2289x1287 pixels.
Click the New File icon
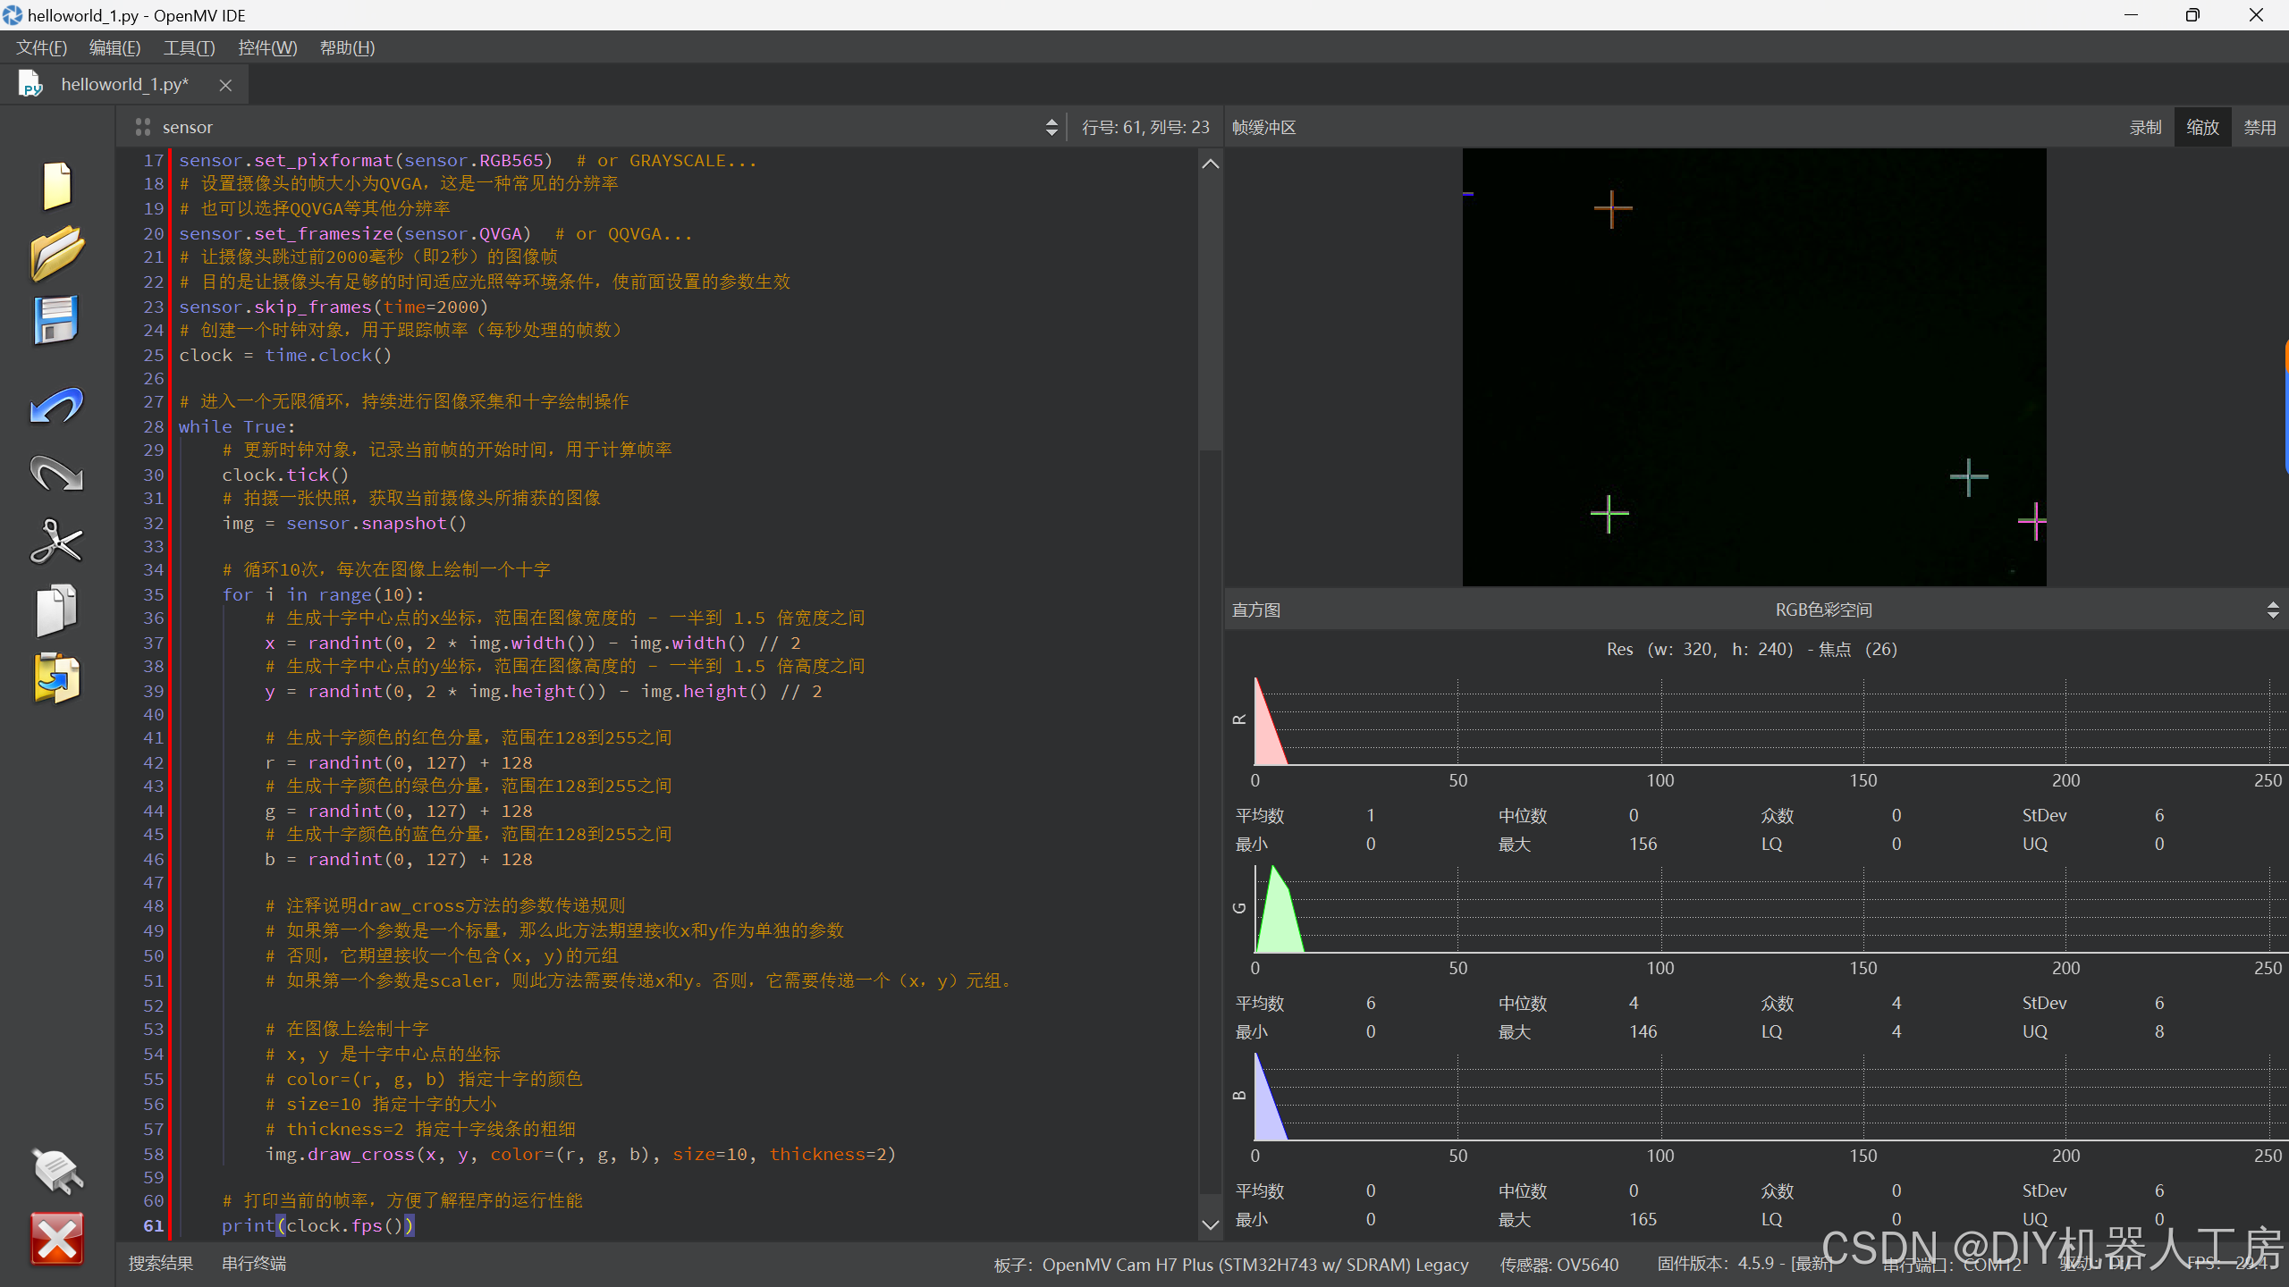click(x=57, y=186)
